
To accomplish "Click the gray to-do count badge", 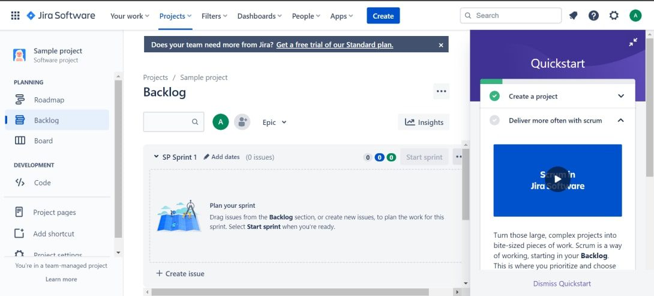I will tap(367, 157).
